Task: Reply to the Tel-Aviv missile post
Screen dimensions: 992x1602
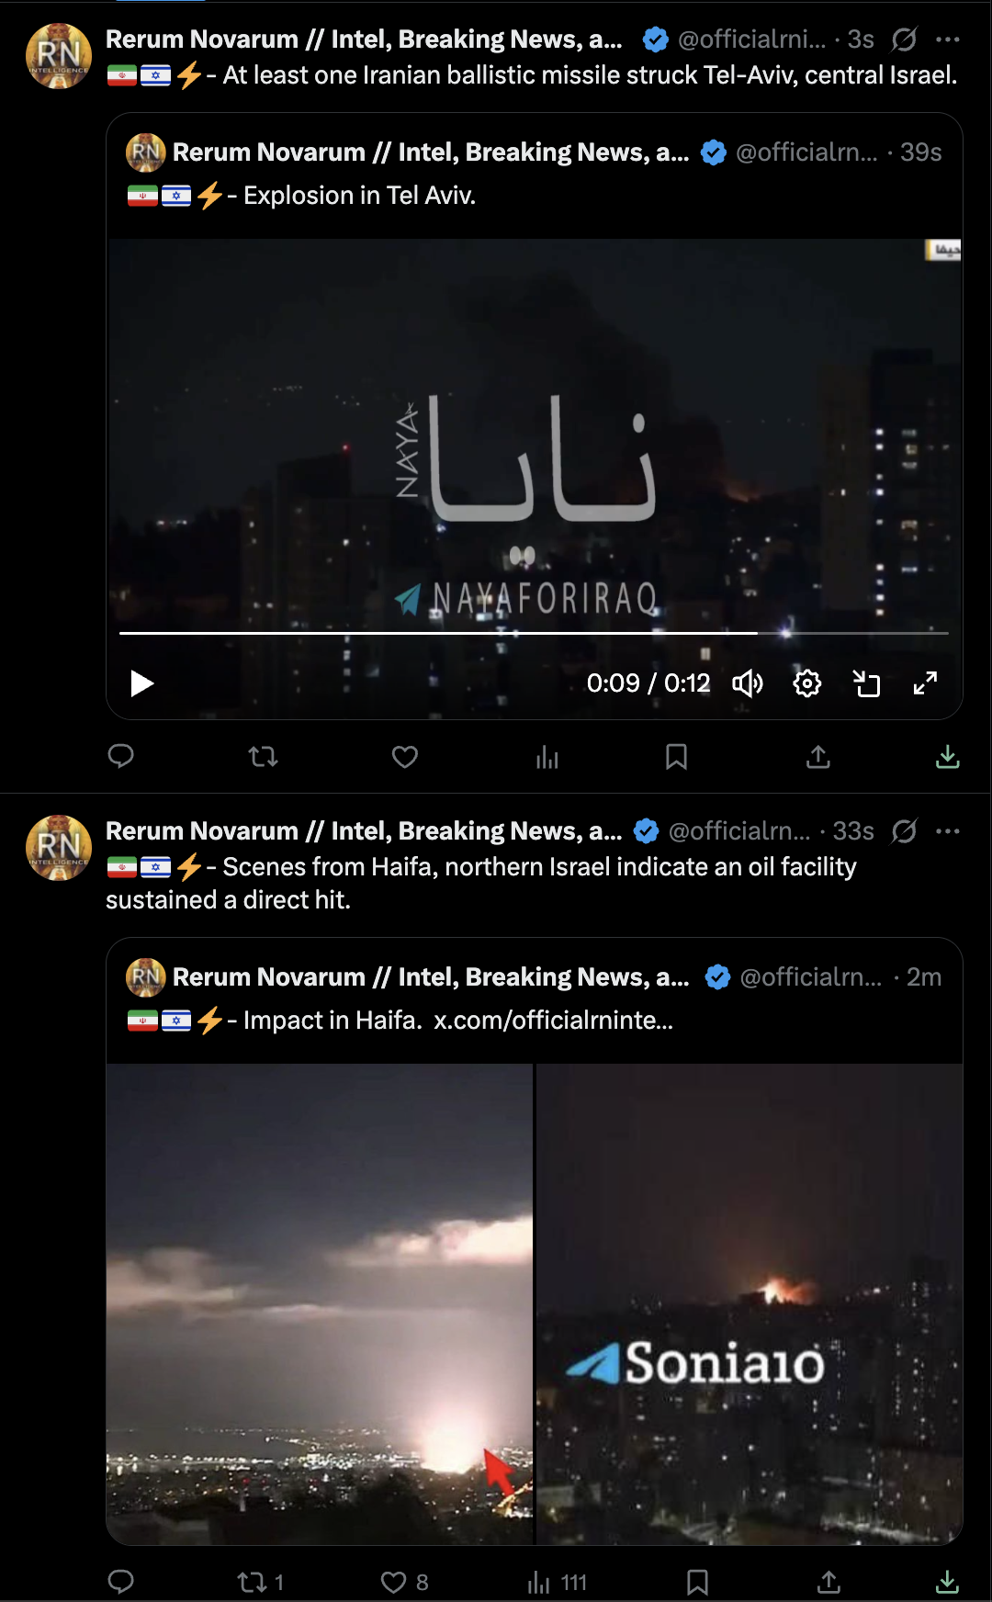Action: (121, 756)
